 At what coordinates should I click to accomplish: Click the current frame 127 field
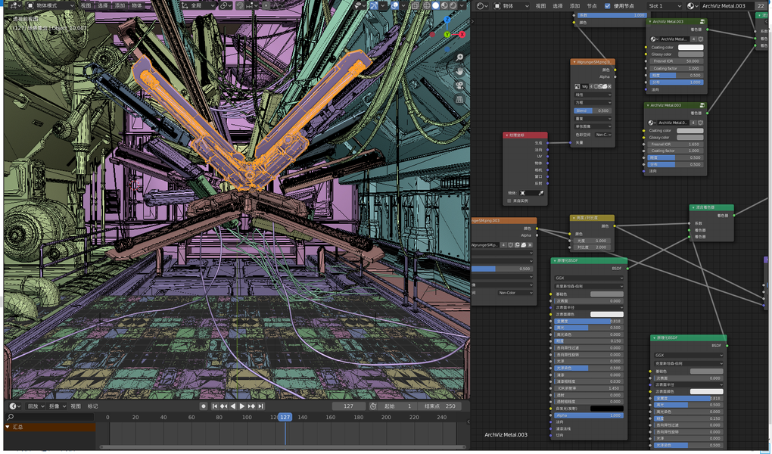pyautogui.click(x=349, y=406)
